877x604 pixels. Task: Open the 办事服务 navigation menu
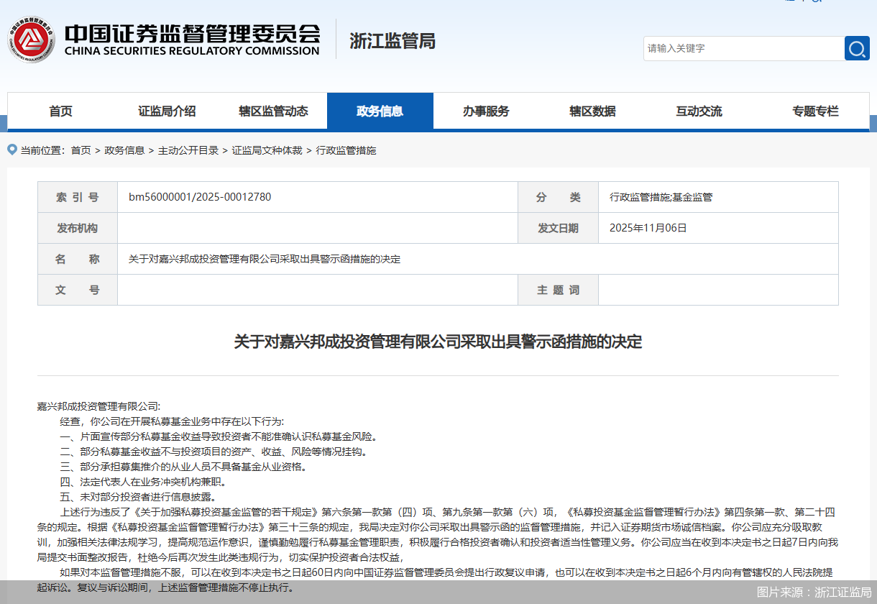[x=487, y=111]
